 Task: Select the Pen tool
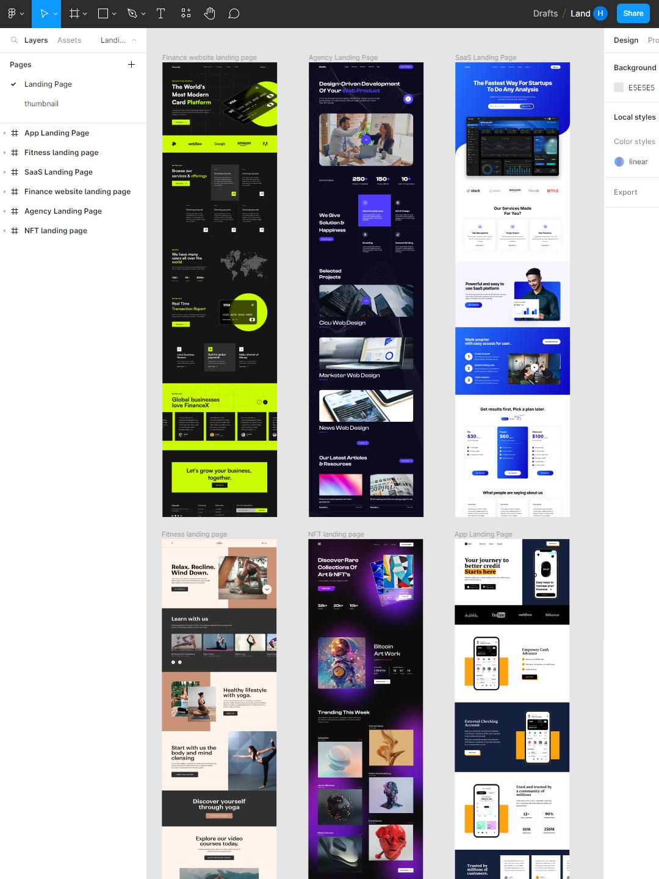(x=132, y=13)
